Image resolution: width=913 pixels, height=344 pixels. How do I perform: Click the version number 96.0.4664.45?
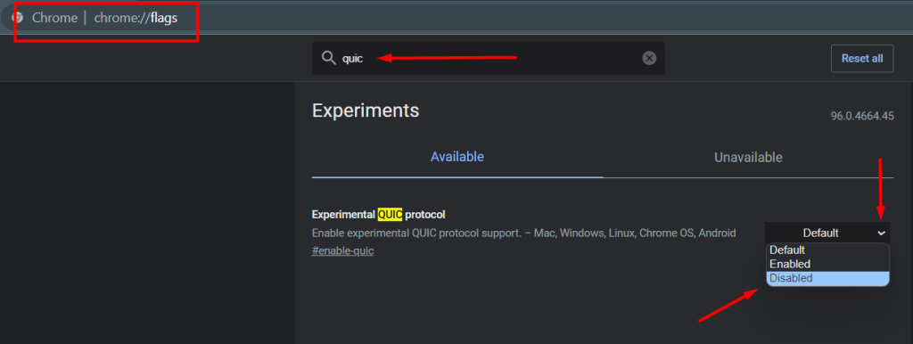pyautogui.click(x=862, y=116)
